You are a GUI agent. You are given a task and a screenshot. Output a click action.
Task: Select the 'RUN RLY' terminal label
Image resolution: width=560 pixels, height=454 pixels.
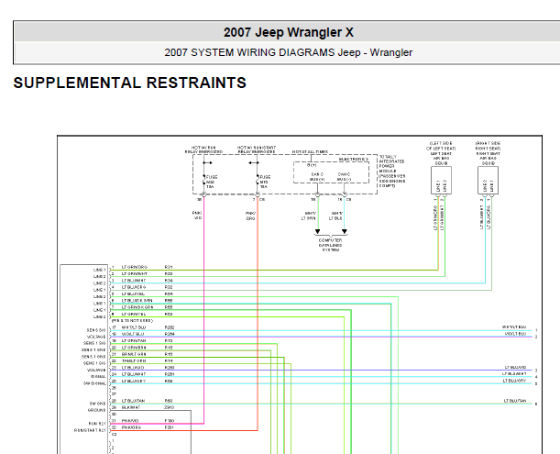tap(97, 424)
